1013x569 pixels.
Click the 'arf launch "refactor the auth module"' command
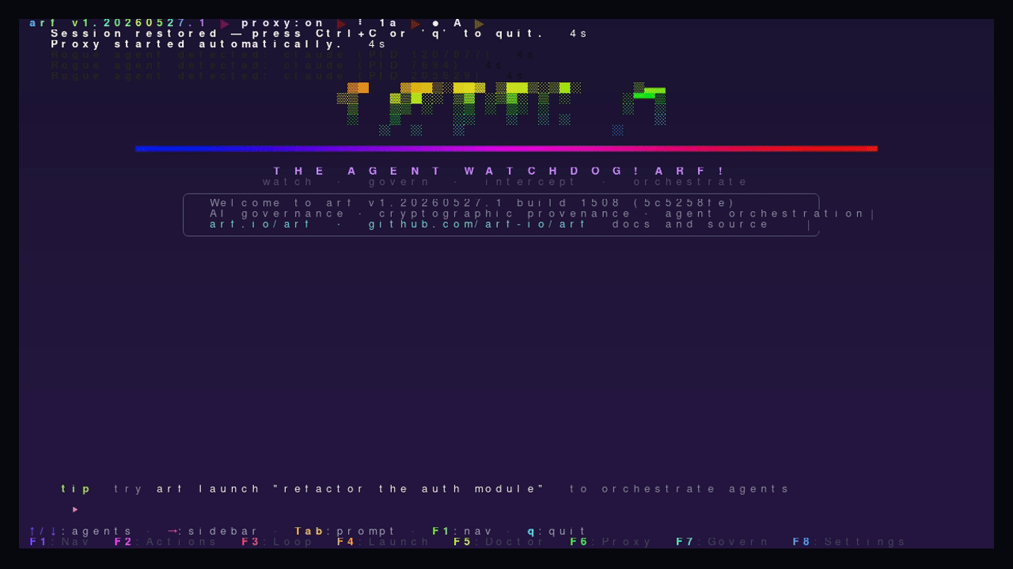click(x=351, y=489)
